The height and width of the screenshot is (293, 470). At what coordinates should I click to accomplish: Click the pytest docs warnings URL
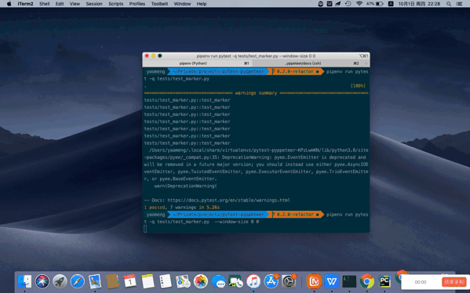(x=228, y=201)
